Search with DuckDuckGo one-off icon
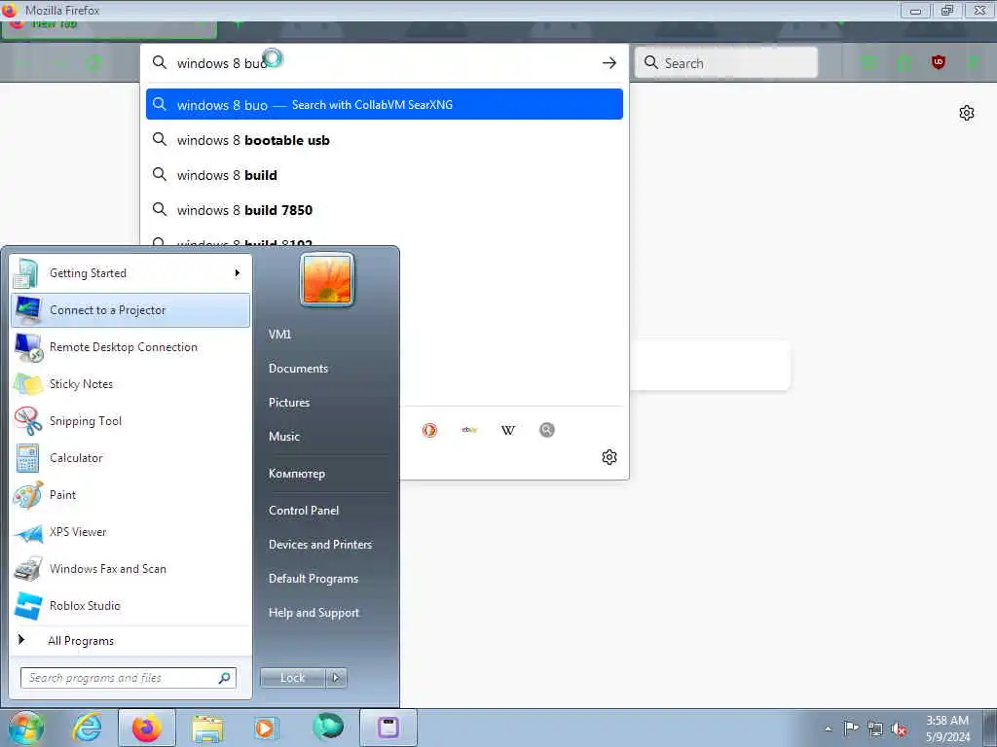997x747 pixels. pyautogui.click(x=429, y=430)
